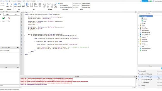Close the Script editor tab
Image resolution: width=162 pixels, height=91 pixels.
[x=36, y=12]
